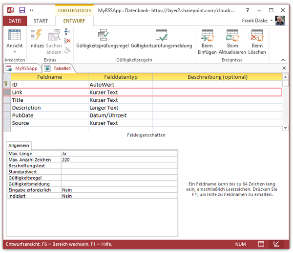The image size is (293, 253).
Task: Open the Beim Aktualisieren event
Action: (232, 41)
